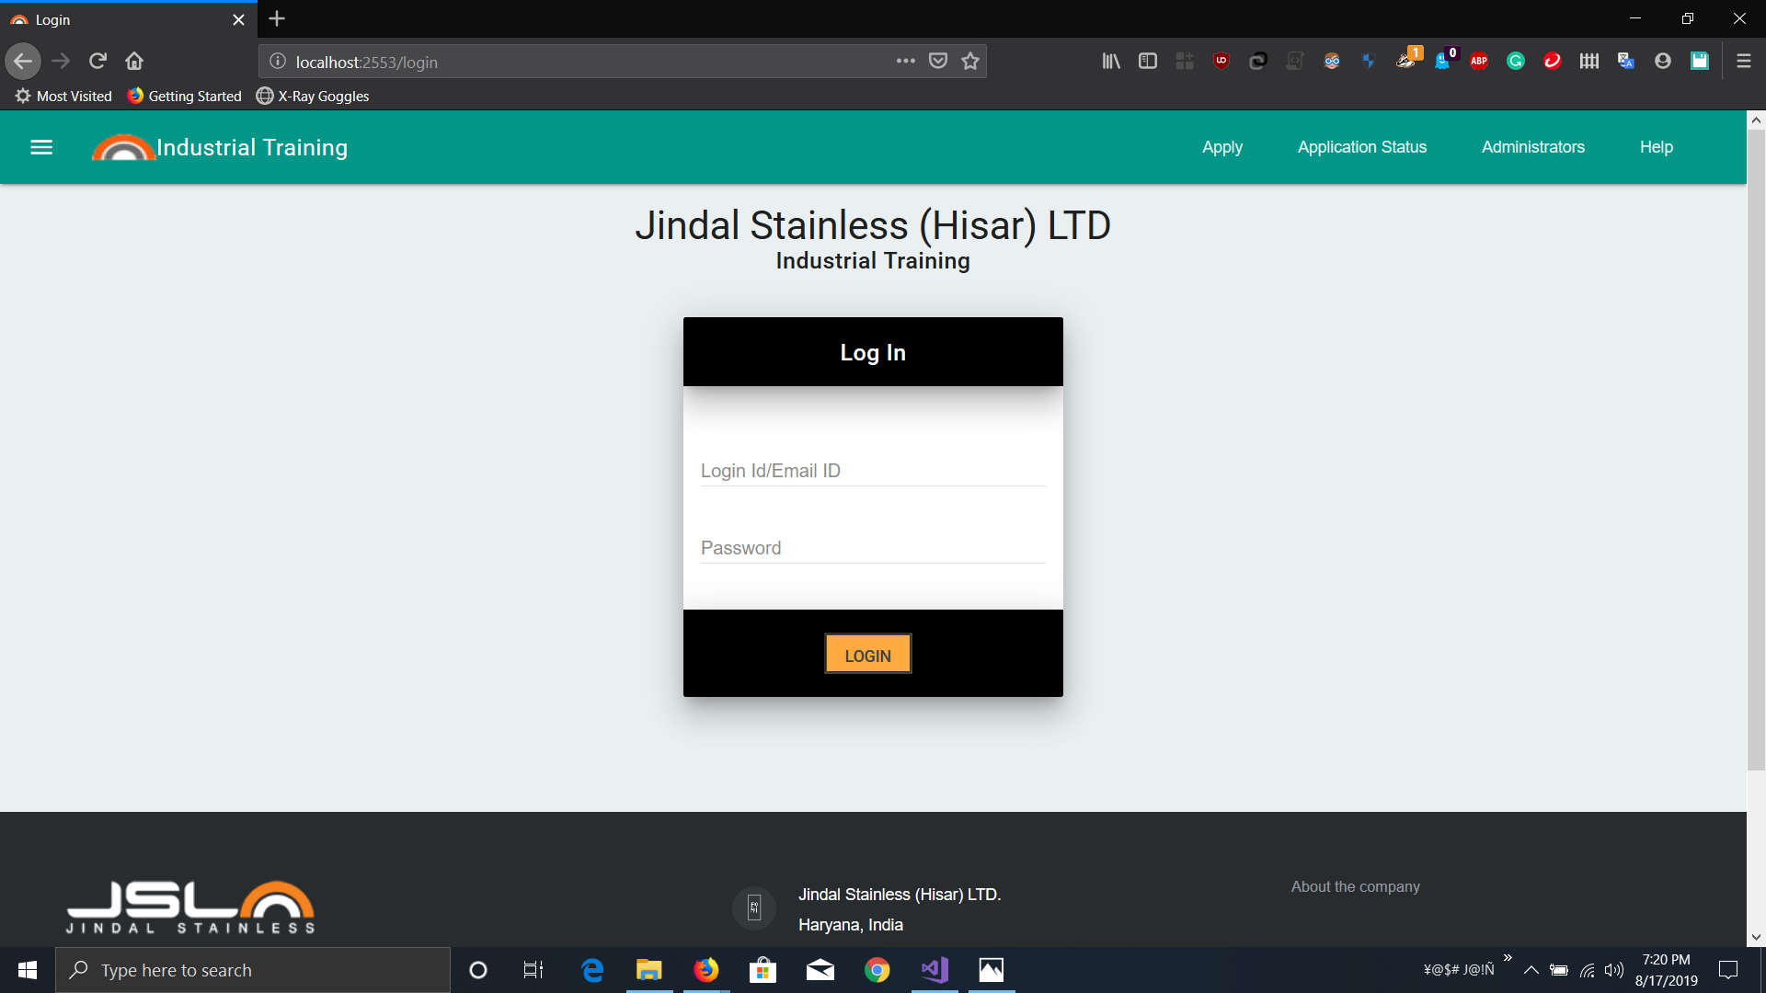Open the hamburger navigation menu

[41, 147]
